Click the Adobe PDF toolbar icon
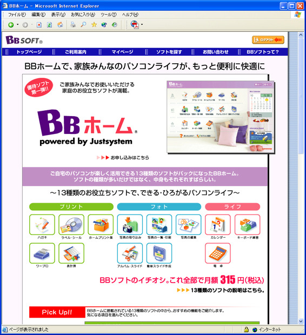The height and width of the screenshot is (335, 306). pos(135,25)
